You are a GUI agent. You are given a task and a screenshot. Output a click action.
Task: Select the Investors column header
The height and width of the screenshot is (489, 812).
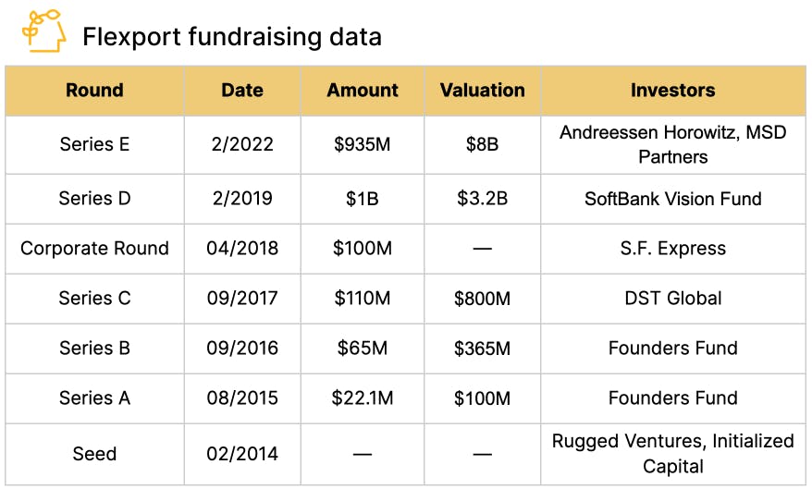pos(672,91)
